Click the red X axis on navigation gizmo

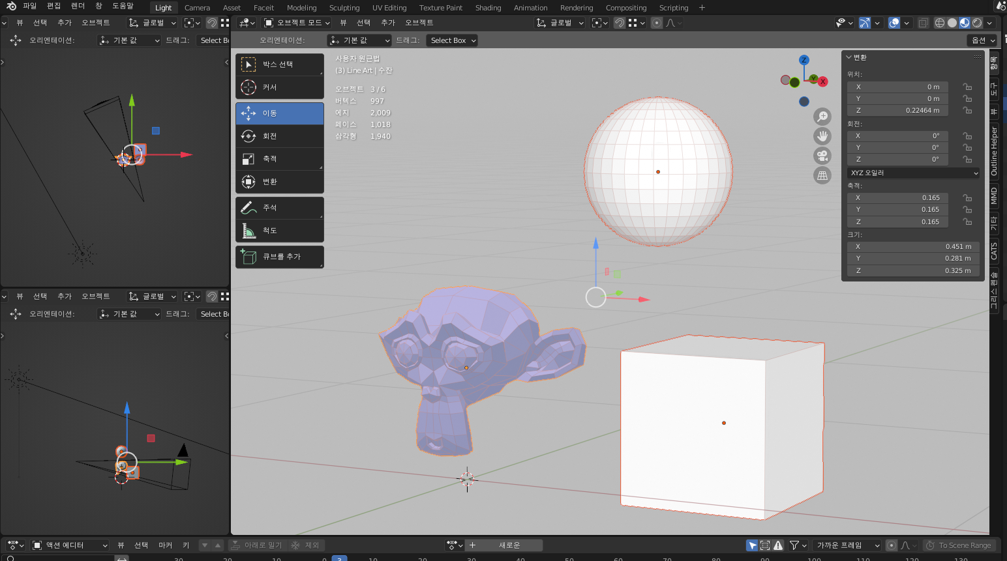pos(823,81)
